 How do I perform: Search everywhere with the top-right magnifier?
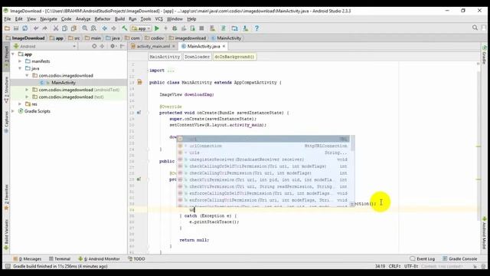point(475,28)
